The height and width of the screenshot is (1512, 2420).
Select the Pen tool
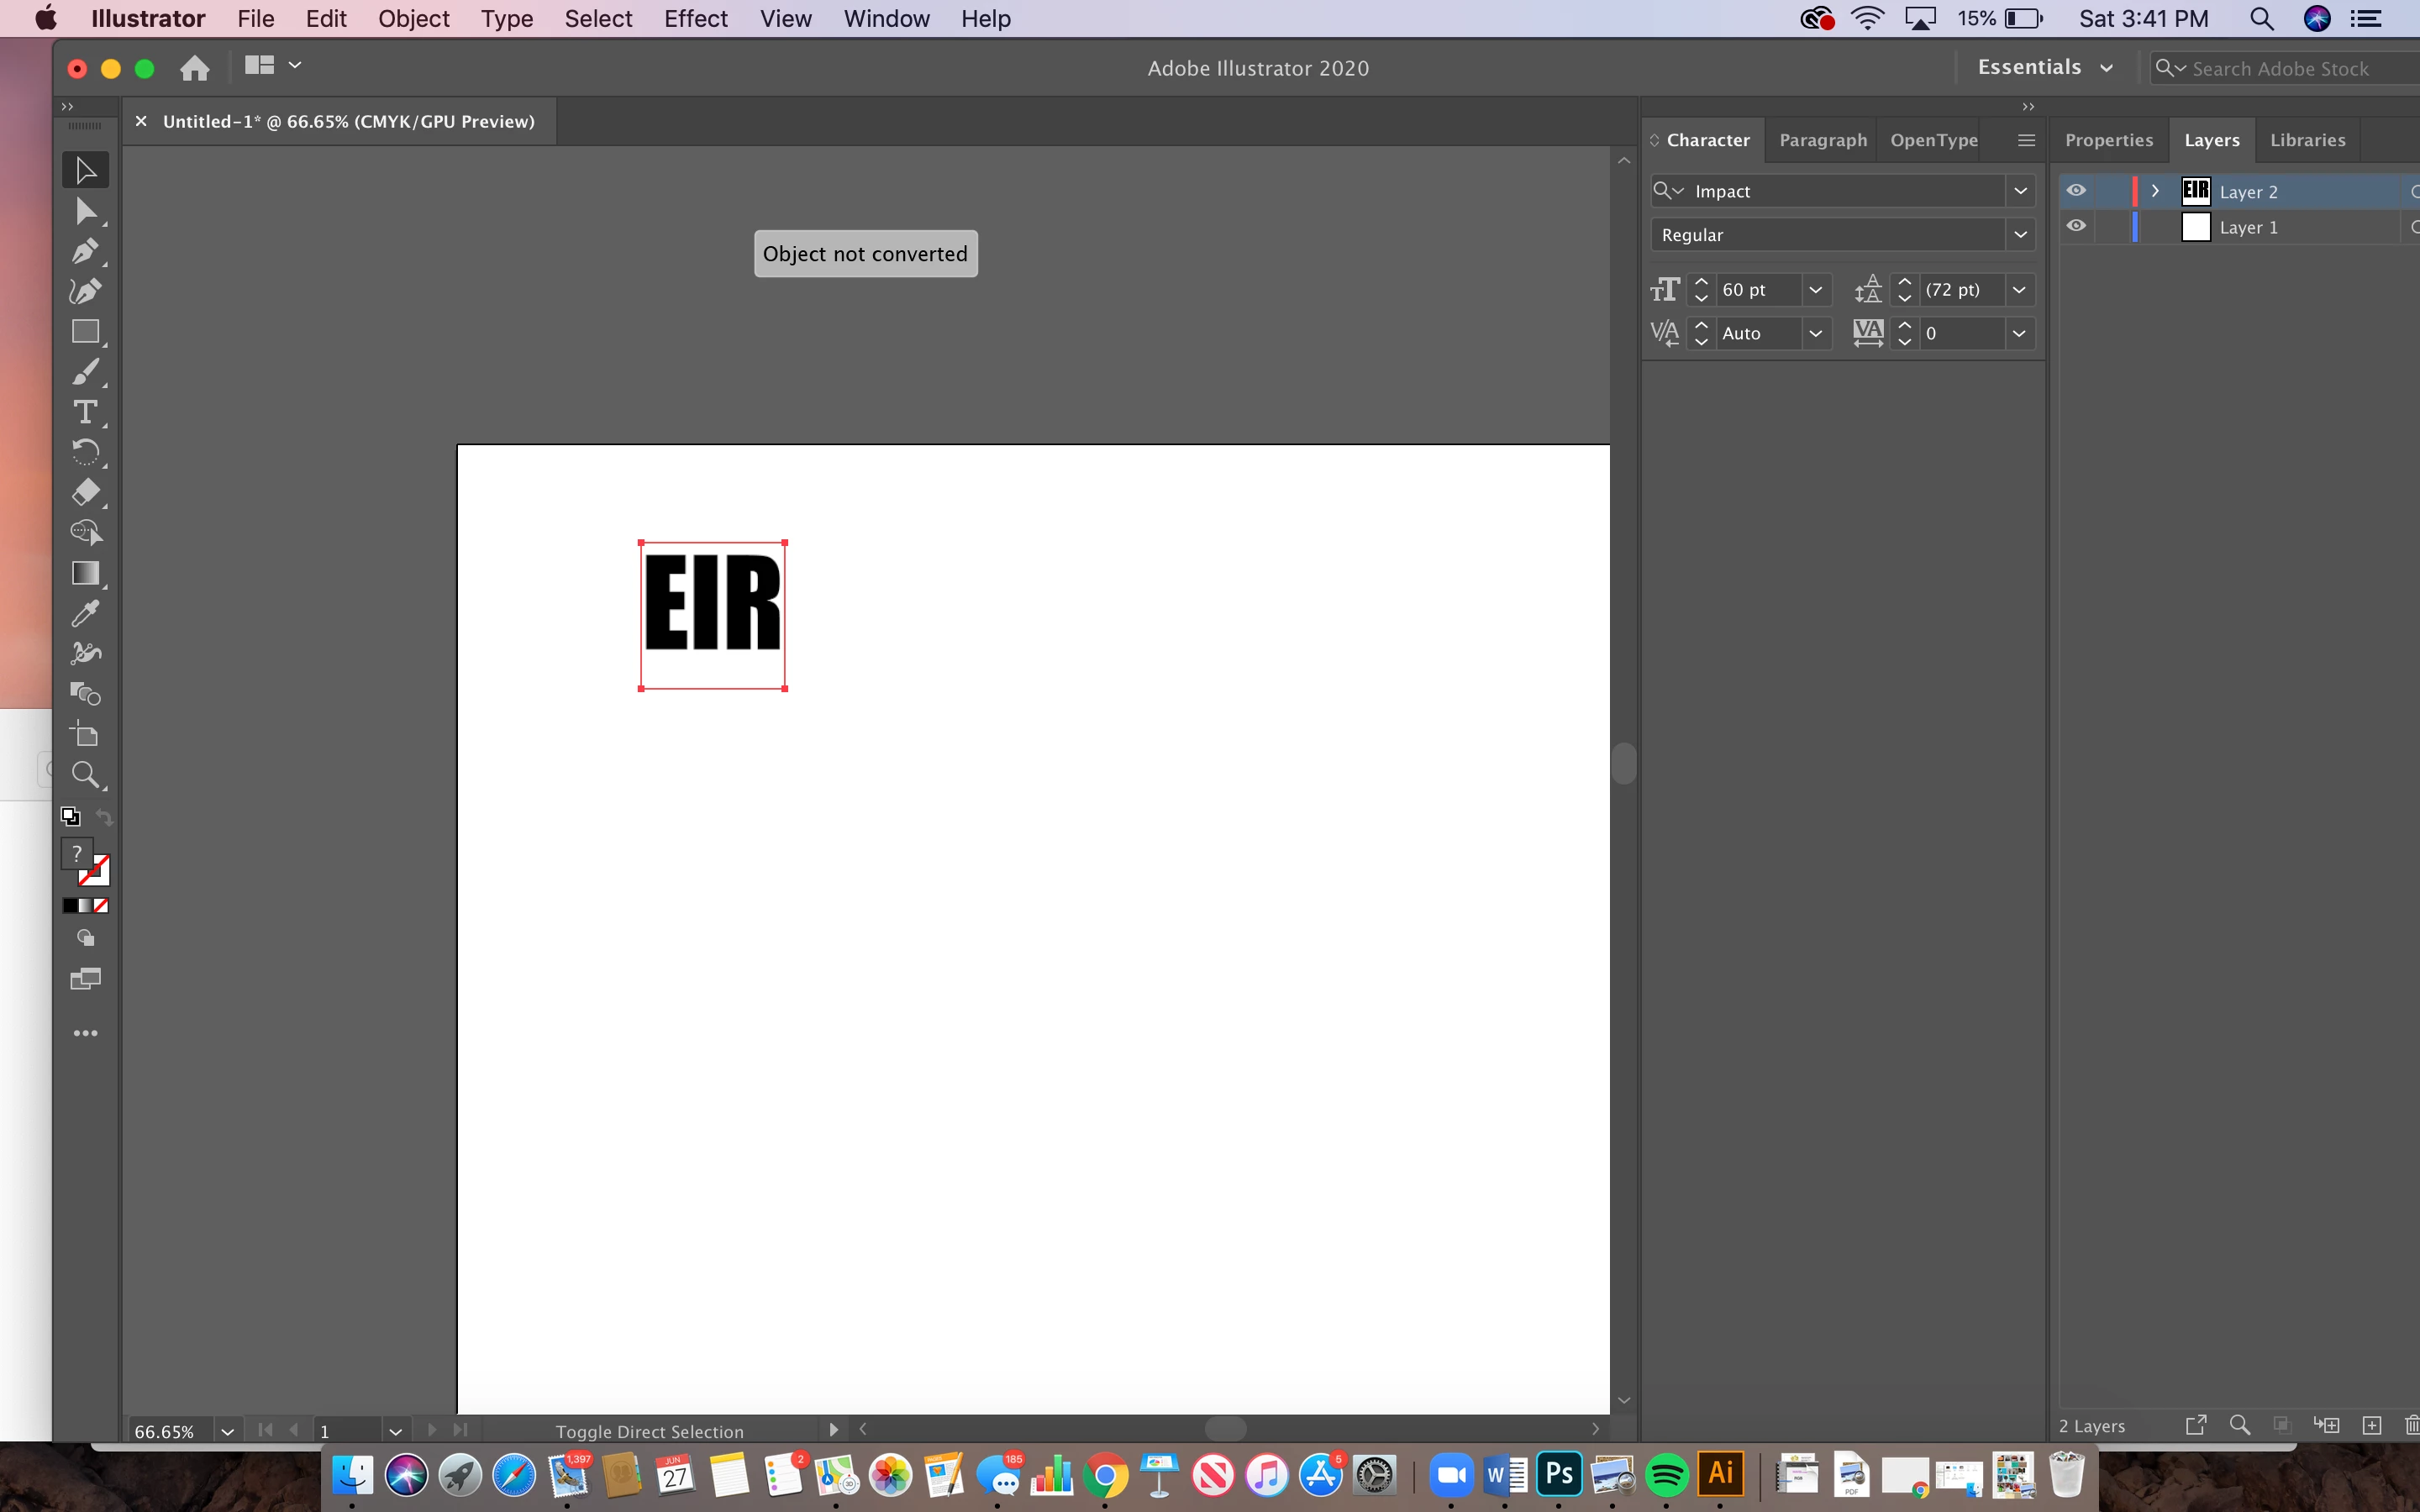85,251
